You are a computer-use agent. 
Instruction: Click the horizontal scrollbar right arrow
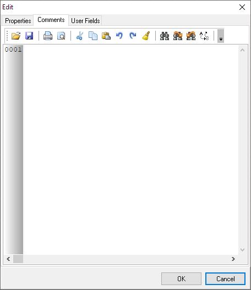(x=233, y=259)
